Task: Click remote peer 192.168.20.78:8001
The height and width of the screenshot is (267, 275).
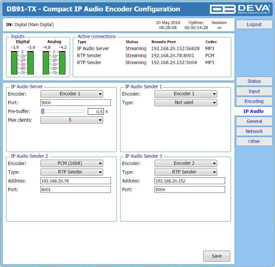Action: [173, 55]
